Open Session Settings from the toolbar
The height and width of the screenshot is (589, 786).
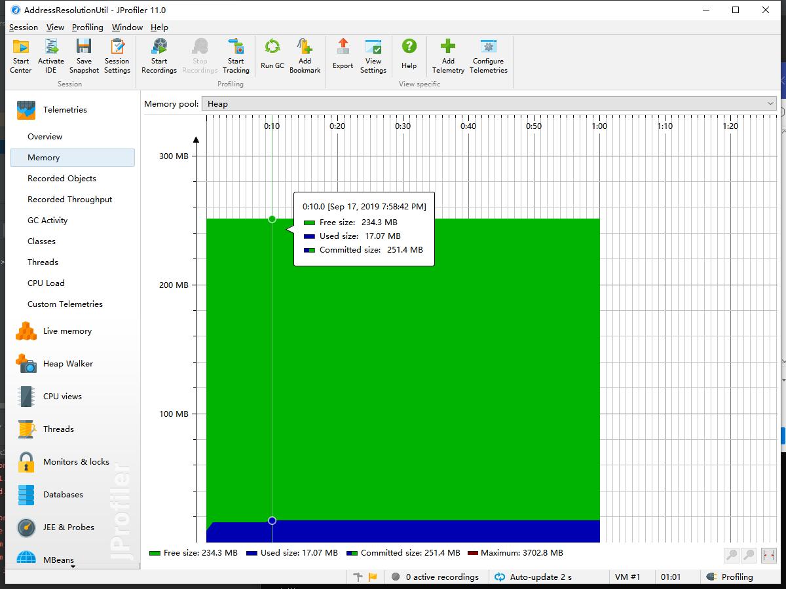117,55
